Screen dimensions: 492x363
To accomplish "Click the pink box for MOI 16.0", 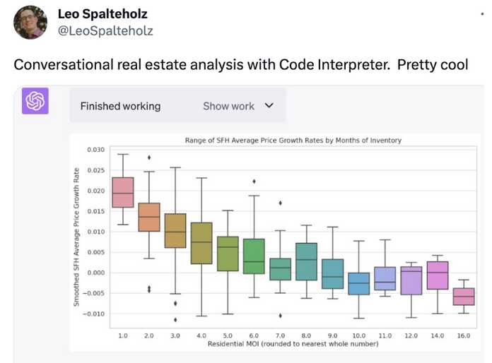I will [464, 297].
